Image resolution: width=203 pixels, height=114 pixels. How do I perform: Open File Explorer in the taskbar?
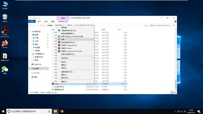tap(56, 111)
